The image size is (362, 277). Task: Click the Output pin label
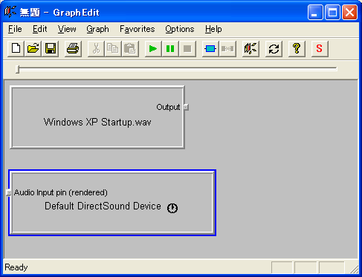click(x=168, y=107)
